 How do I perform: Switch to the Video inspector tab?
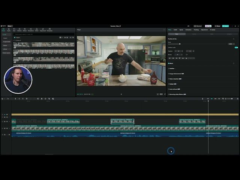[169, 30]
